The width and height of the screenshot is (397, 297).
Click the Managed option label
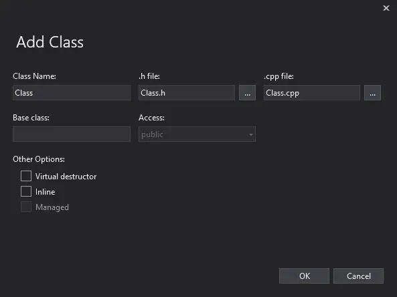tap(52, 207)
